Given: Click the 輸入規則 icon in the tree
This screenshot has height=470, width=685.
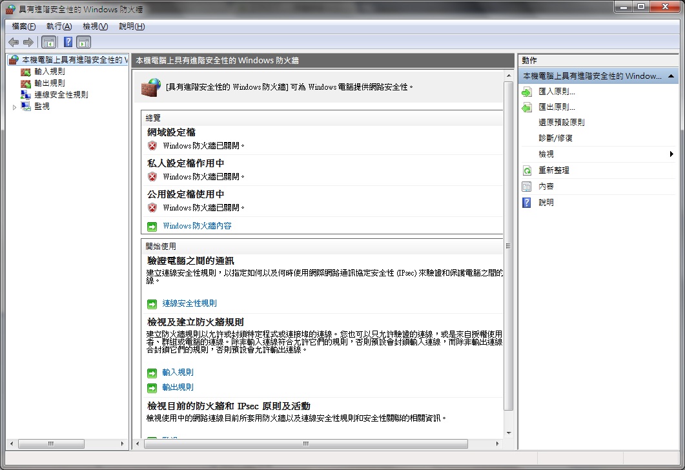Looking at the screenshot, I should [26, 72].
